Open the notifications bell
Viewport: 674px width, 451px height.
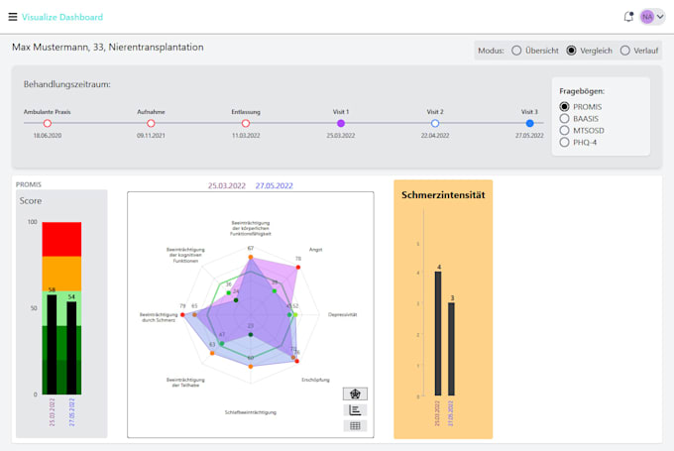click(628, 17)
